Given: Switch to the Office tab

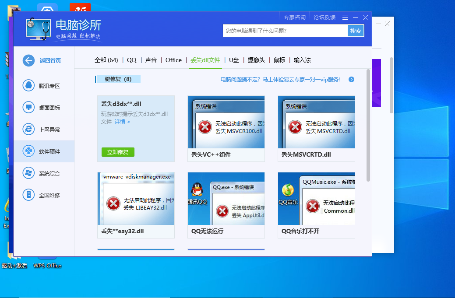Looking at the screenshot, I should coord(173,60).
